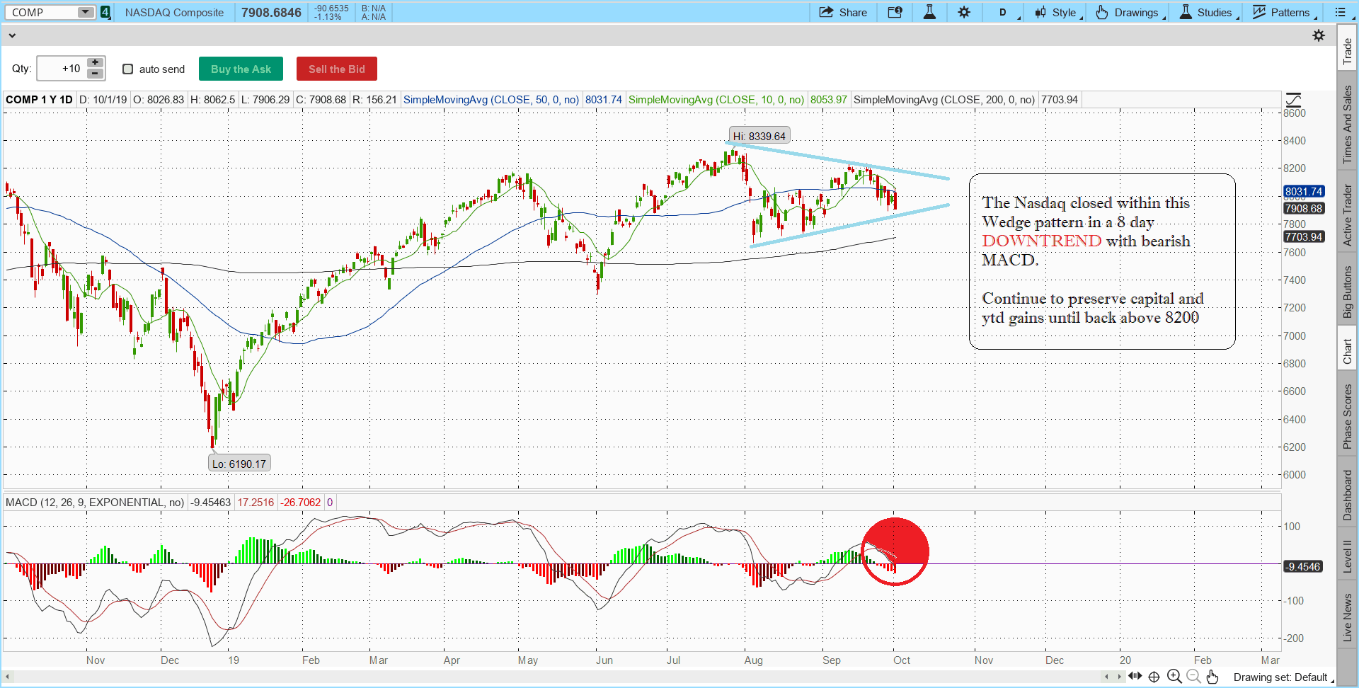This screenshot has height=688, width=1359.
Task: Click the symbol info card icon
Action: [x=895, y=12]
